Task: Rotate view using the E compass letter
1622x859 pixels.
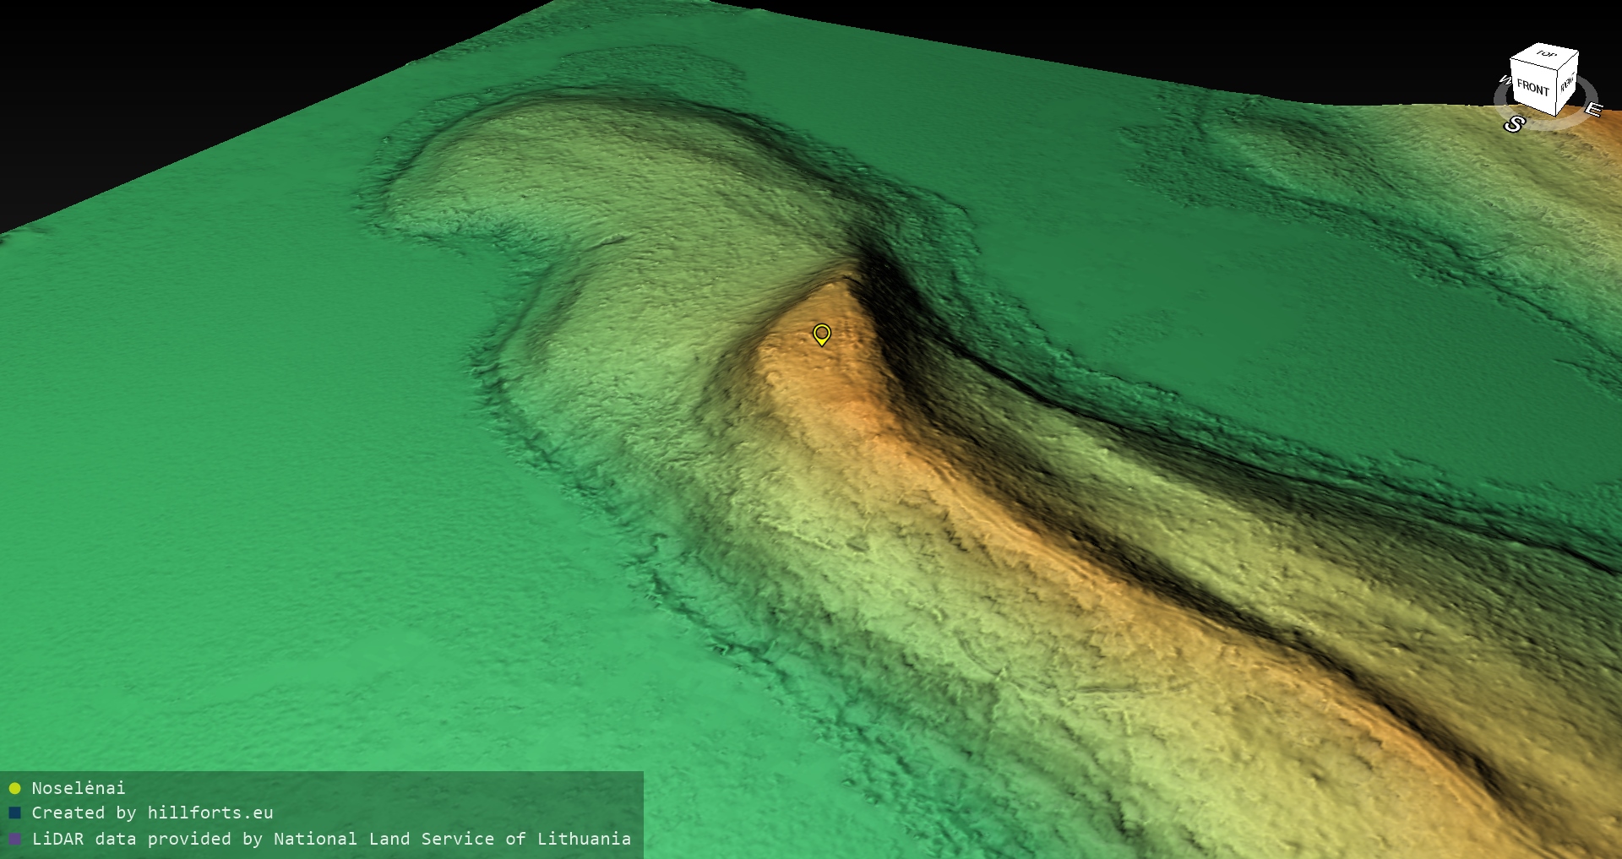Action: pyautogui.click(x=1592, y=110)
